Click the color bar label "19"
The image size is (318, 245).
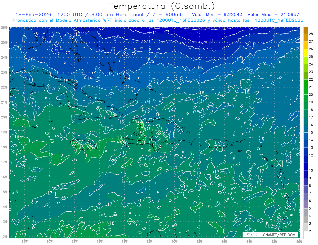311,102
